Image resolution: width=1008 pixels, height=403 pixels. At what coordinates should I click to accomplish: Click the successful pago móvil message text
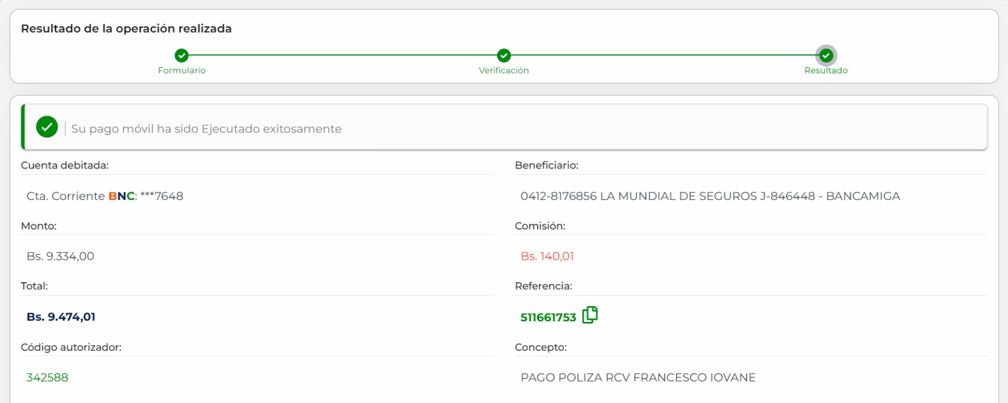click(207, 129)
